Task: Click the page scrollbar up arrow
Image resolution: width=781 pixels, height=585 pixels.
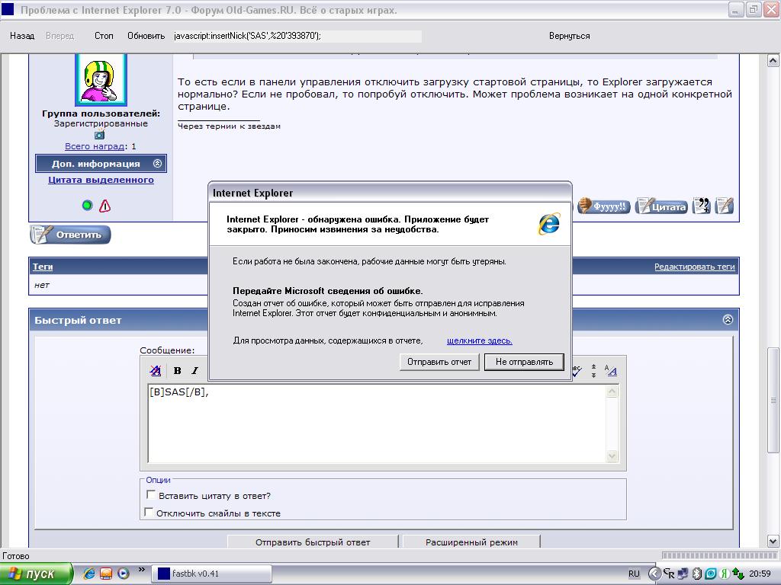Action: [x=773, y=61]
